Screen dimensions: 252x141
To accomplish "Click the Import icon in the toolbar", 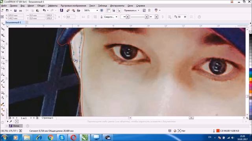I will point(68,11).
